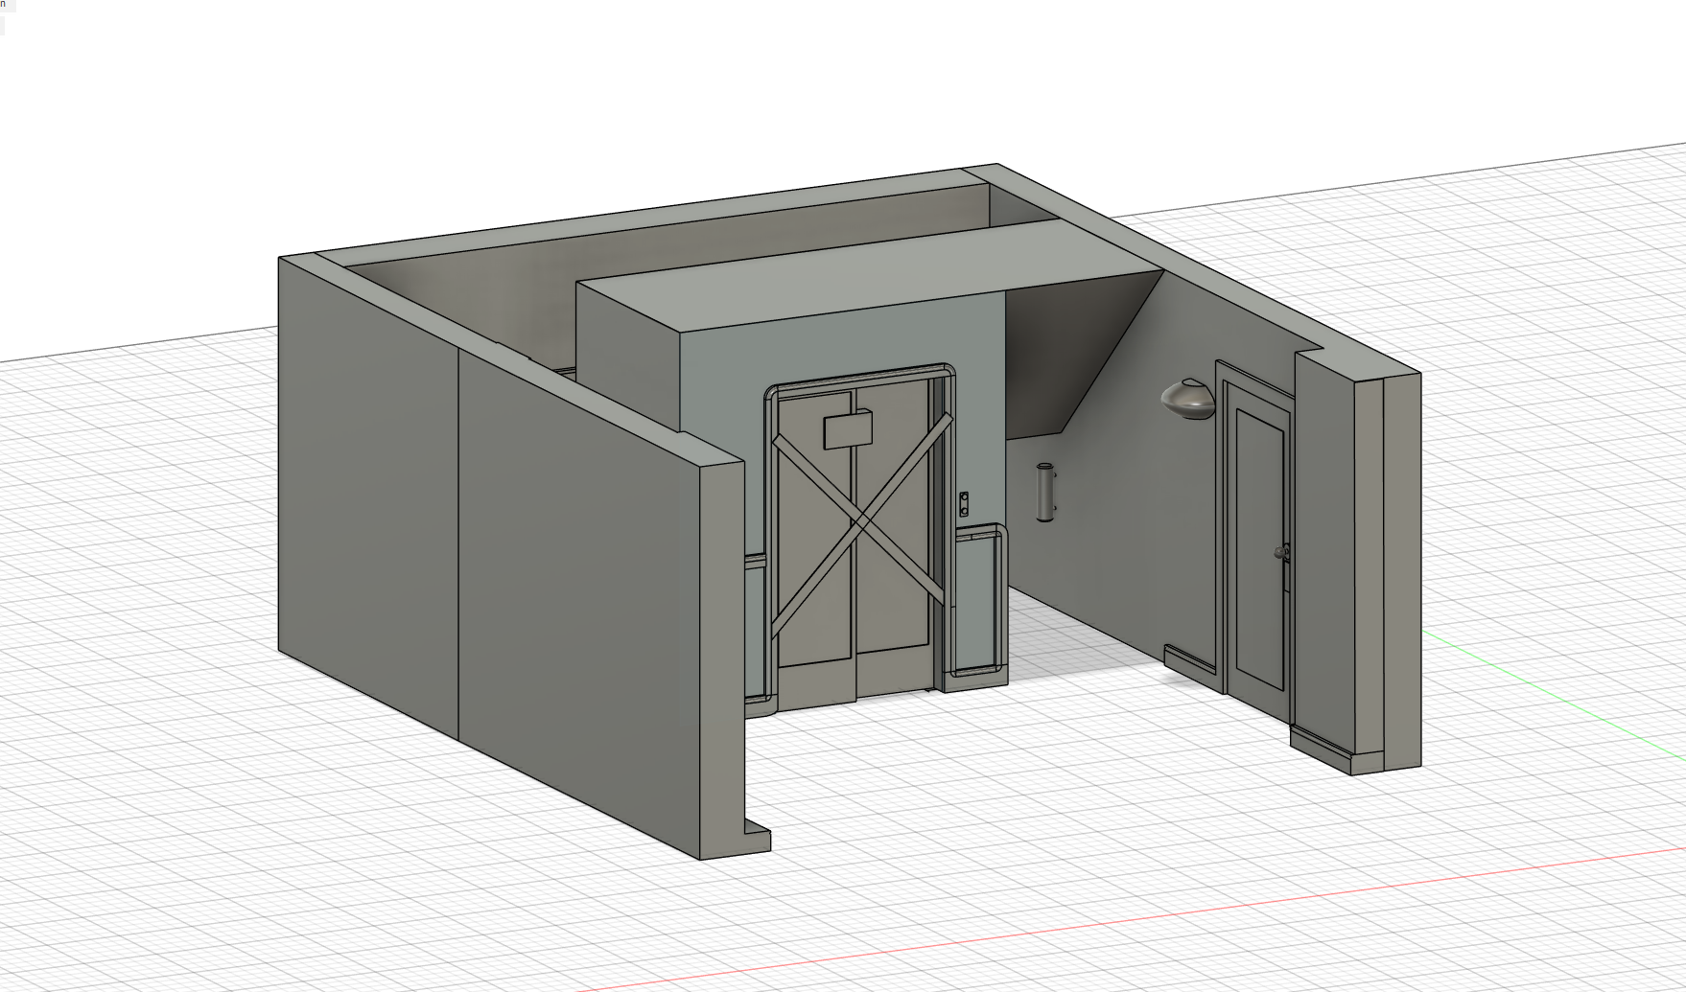
Task: Select the cylindrical wall fixture
Action: (1044, 493)
